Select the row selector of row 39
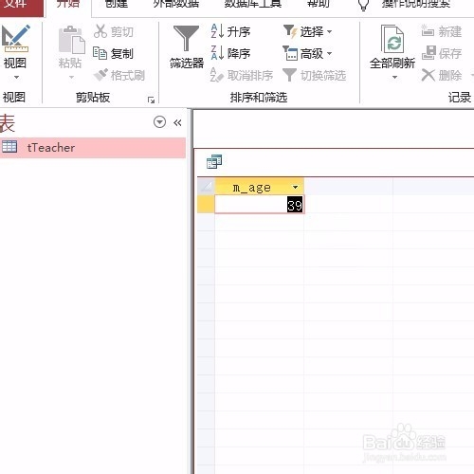The height and width of the screenshot is (474, 474). click(x=206, y=205)
